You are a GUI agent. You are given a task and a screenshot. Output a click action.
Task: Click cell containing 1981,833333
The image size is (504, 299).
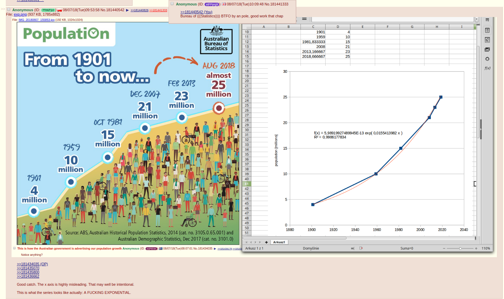(313, 42)
